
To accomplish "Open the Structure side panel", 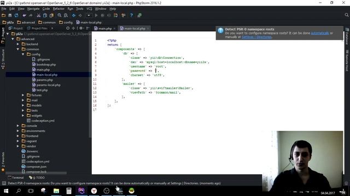I will pyautogui.click(x=3, y=59).
